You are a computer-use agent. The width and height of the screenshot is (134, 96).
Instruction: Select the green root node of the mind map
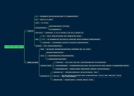(14, 47)
